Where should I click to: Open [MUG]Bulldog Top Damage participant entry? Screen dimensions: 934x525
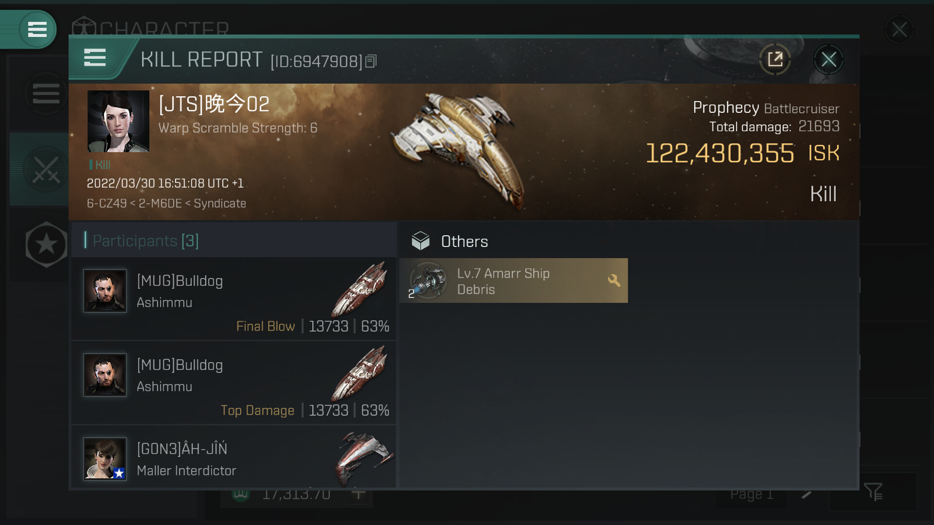click(233, 383)
